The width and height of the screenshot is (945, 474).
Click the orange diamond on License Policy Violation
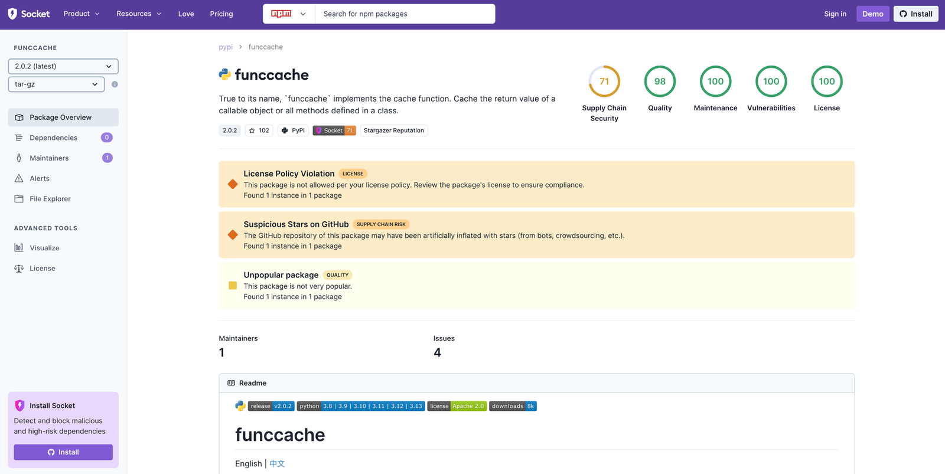click(233, 184)
